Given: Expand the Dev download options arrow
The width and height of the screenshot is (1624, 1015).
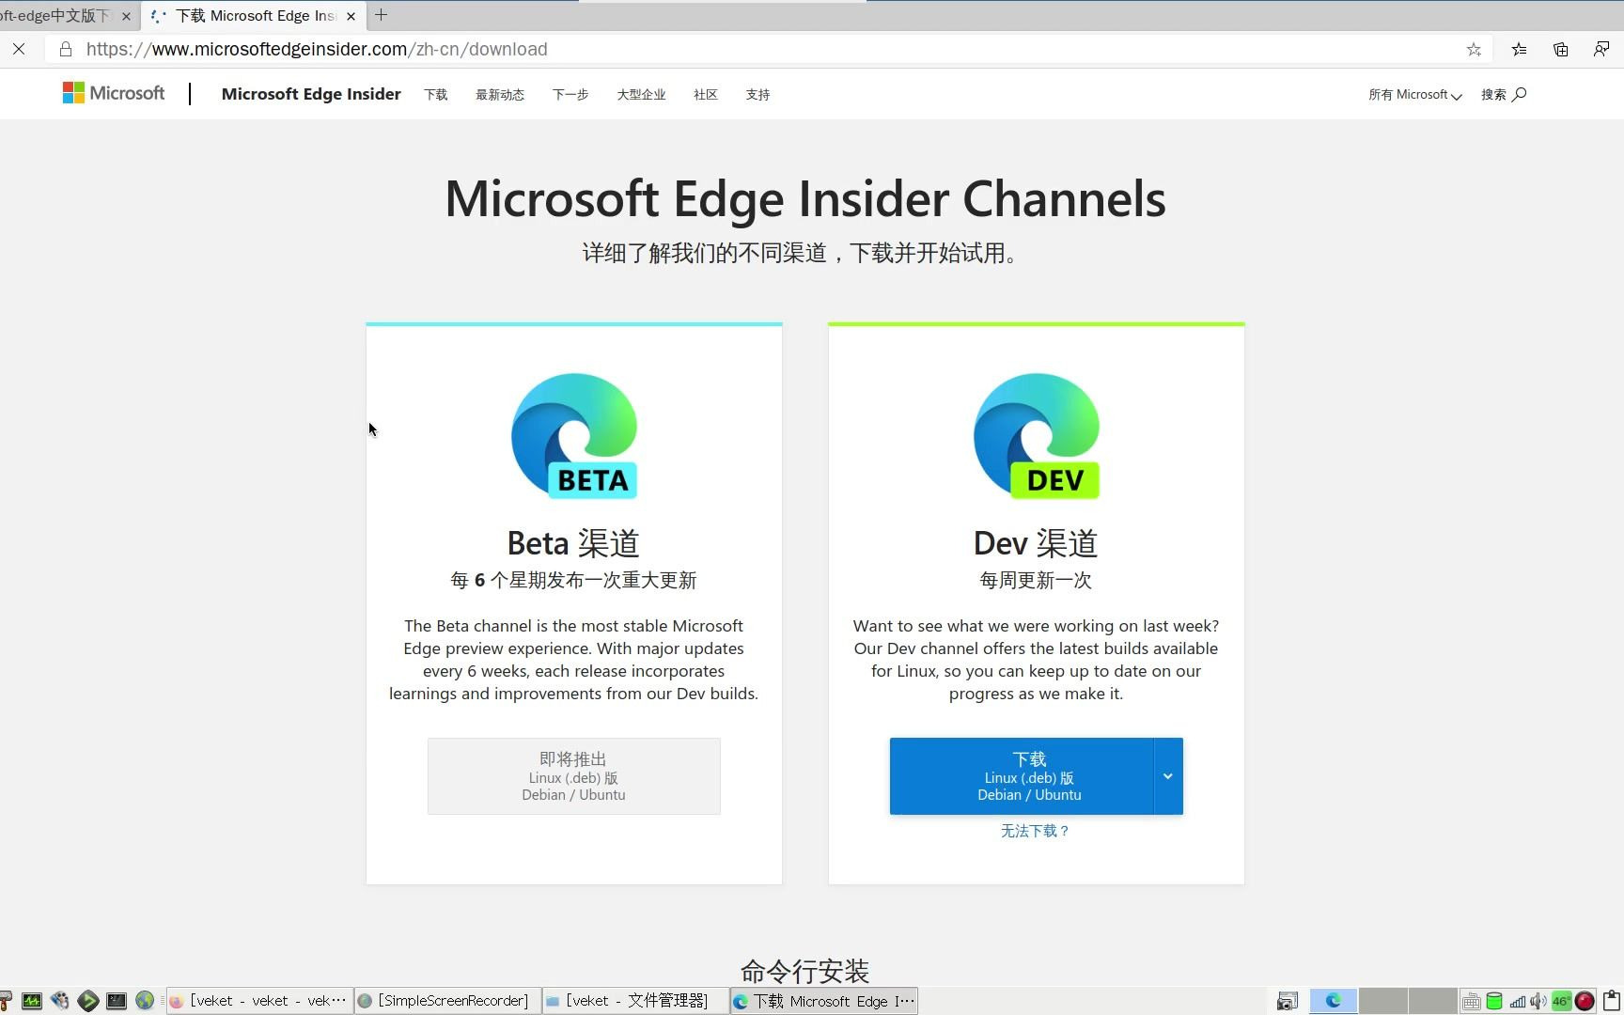Looking at the screenshot, I should tap(1168, 776).
